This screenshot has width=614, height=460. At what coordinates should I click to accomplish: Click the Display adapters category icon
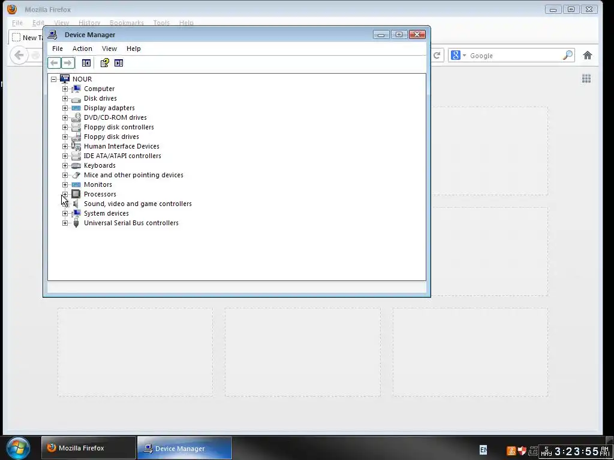[x=76, y=108]
